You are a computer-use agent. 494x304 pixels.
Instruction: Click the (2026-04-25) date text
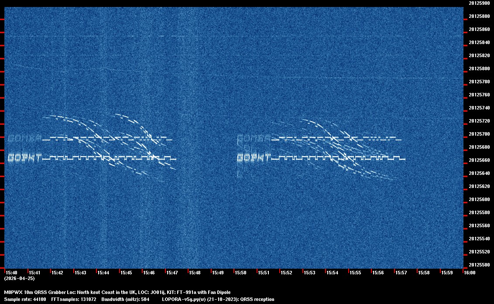pos(19,278)
